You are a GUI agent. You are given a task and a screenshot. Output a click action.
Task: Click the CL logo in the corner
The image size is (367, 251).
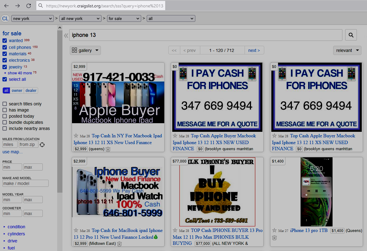[5, 18]
